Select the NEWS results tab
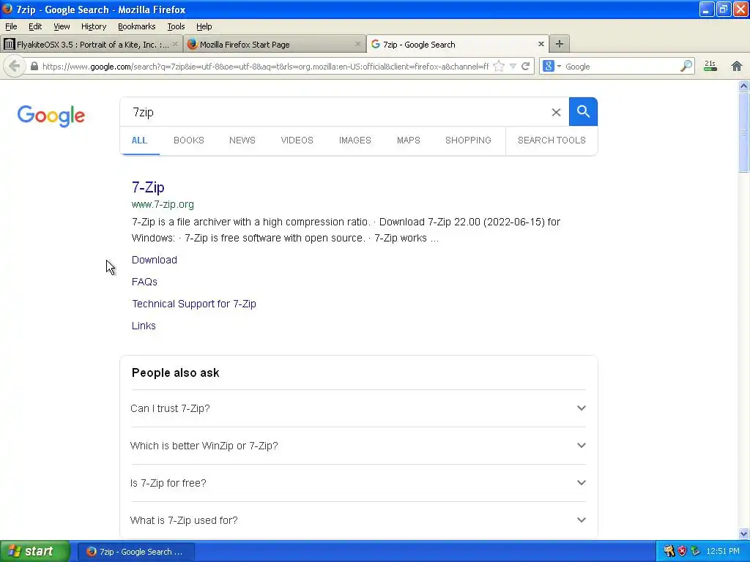 (x=242, y=140)
